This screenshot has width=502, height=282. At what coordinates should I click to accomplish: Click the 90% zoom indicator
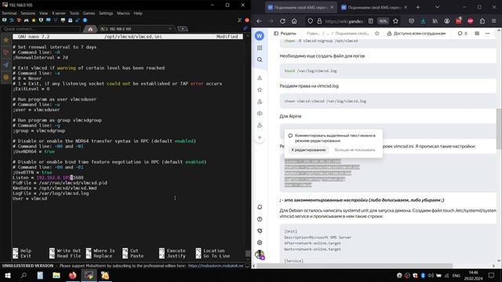coord(383,21)
